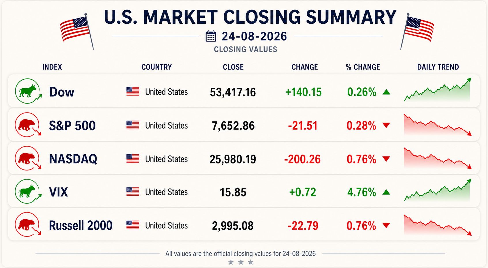This screenshot has height=268, width=488.
Task: Click the red bear icon beside S&P 500
Action: 28,125
